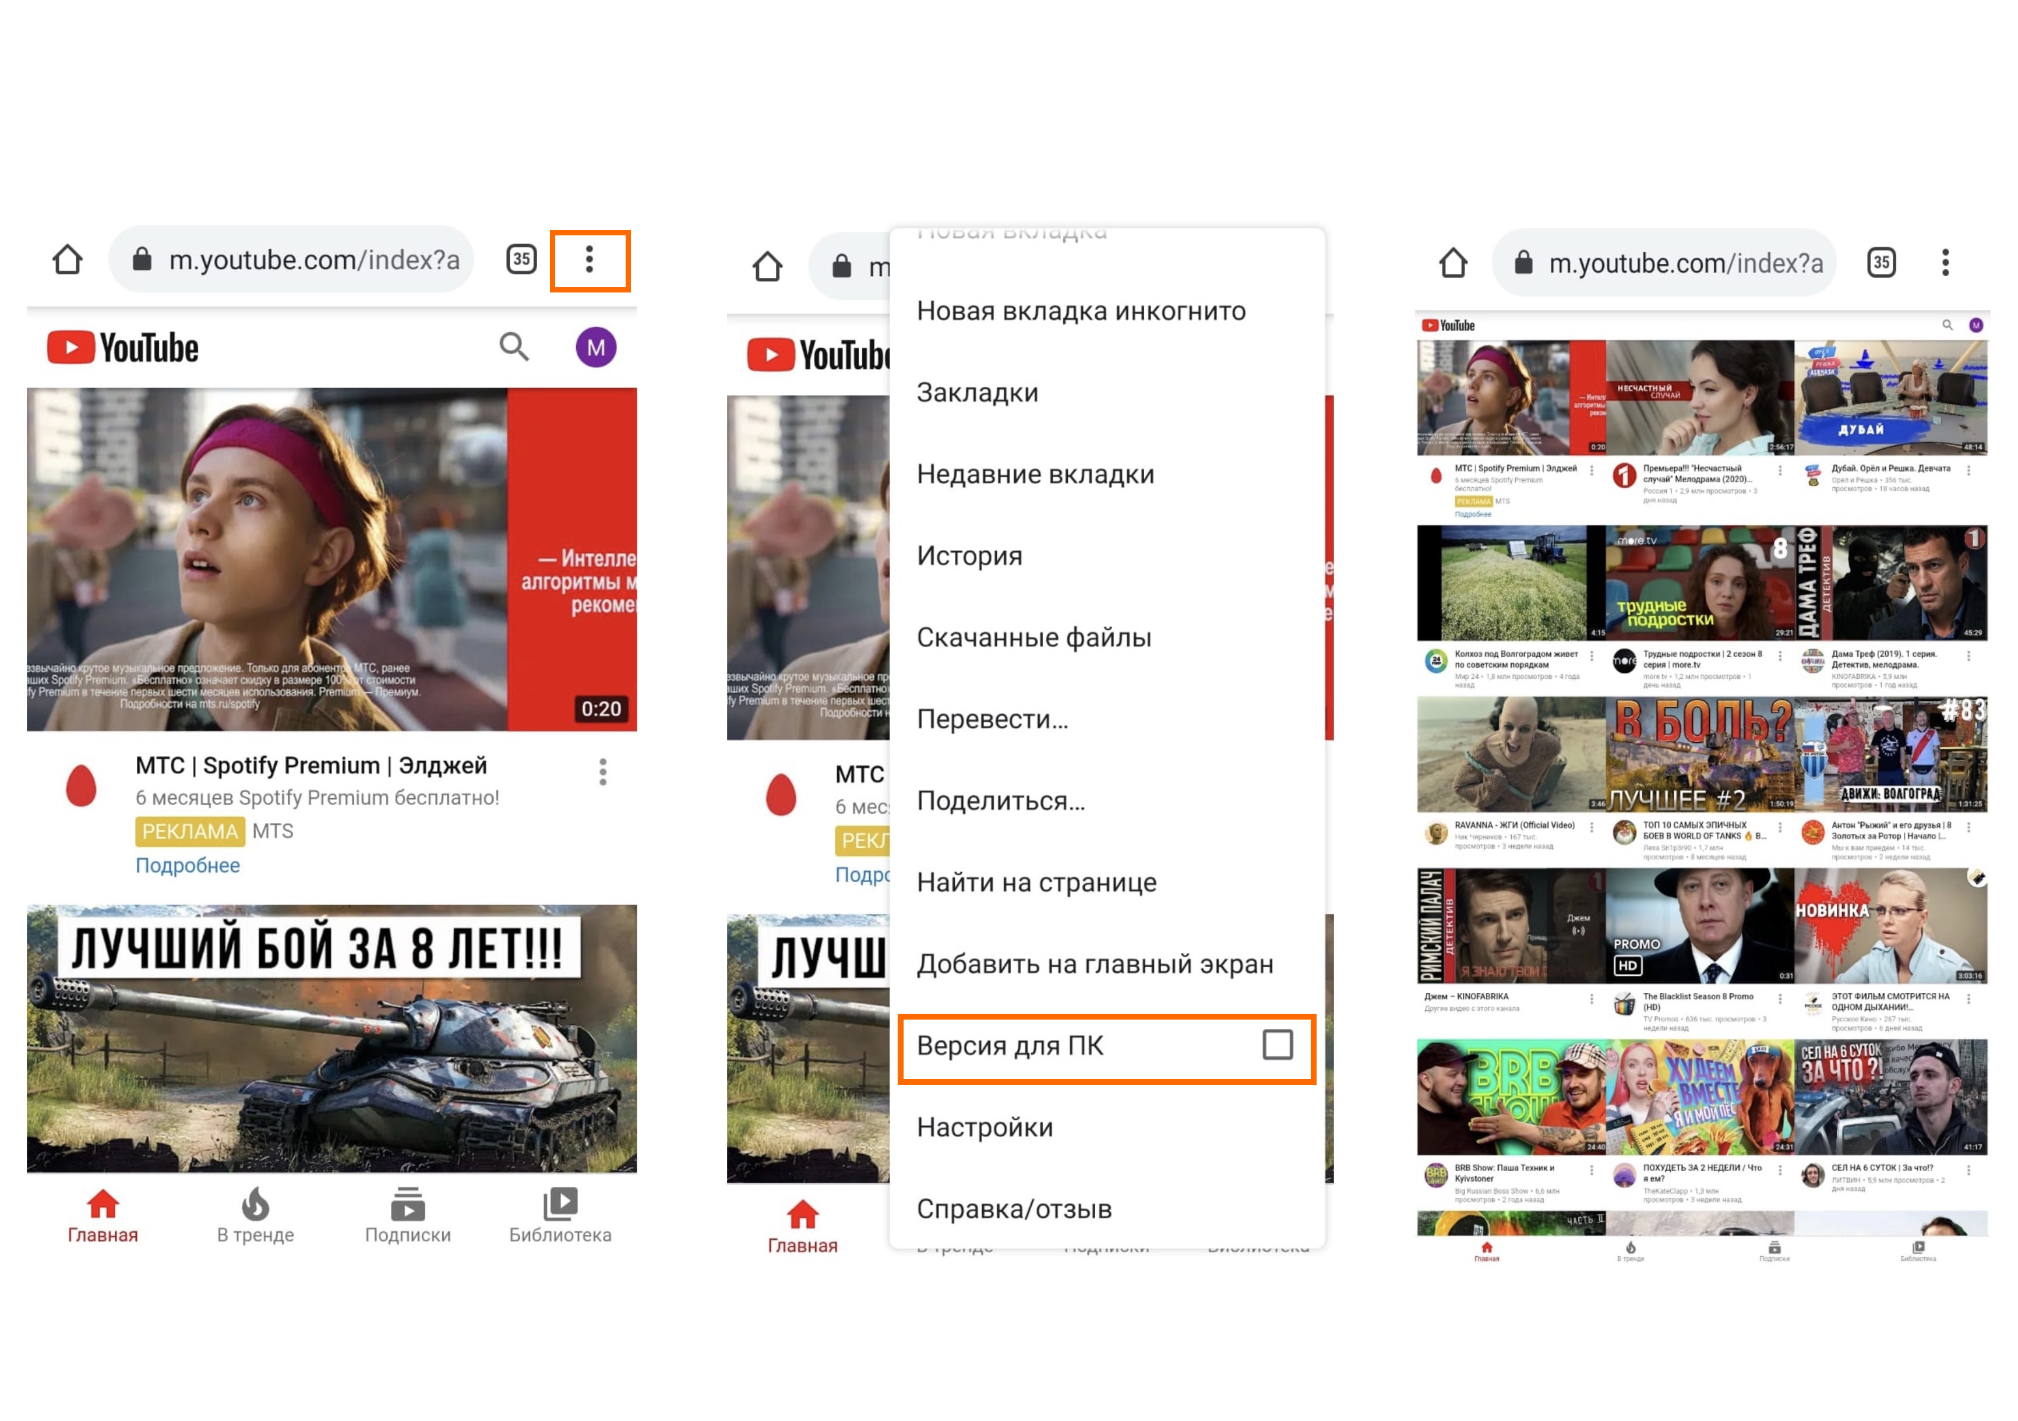
Task: Open the BRB Show thumbnail in right screen
Action: point(1511,1096)
